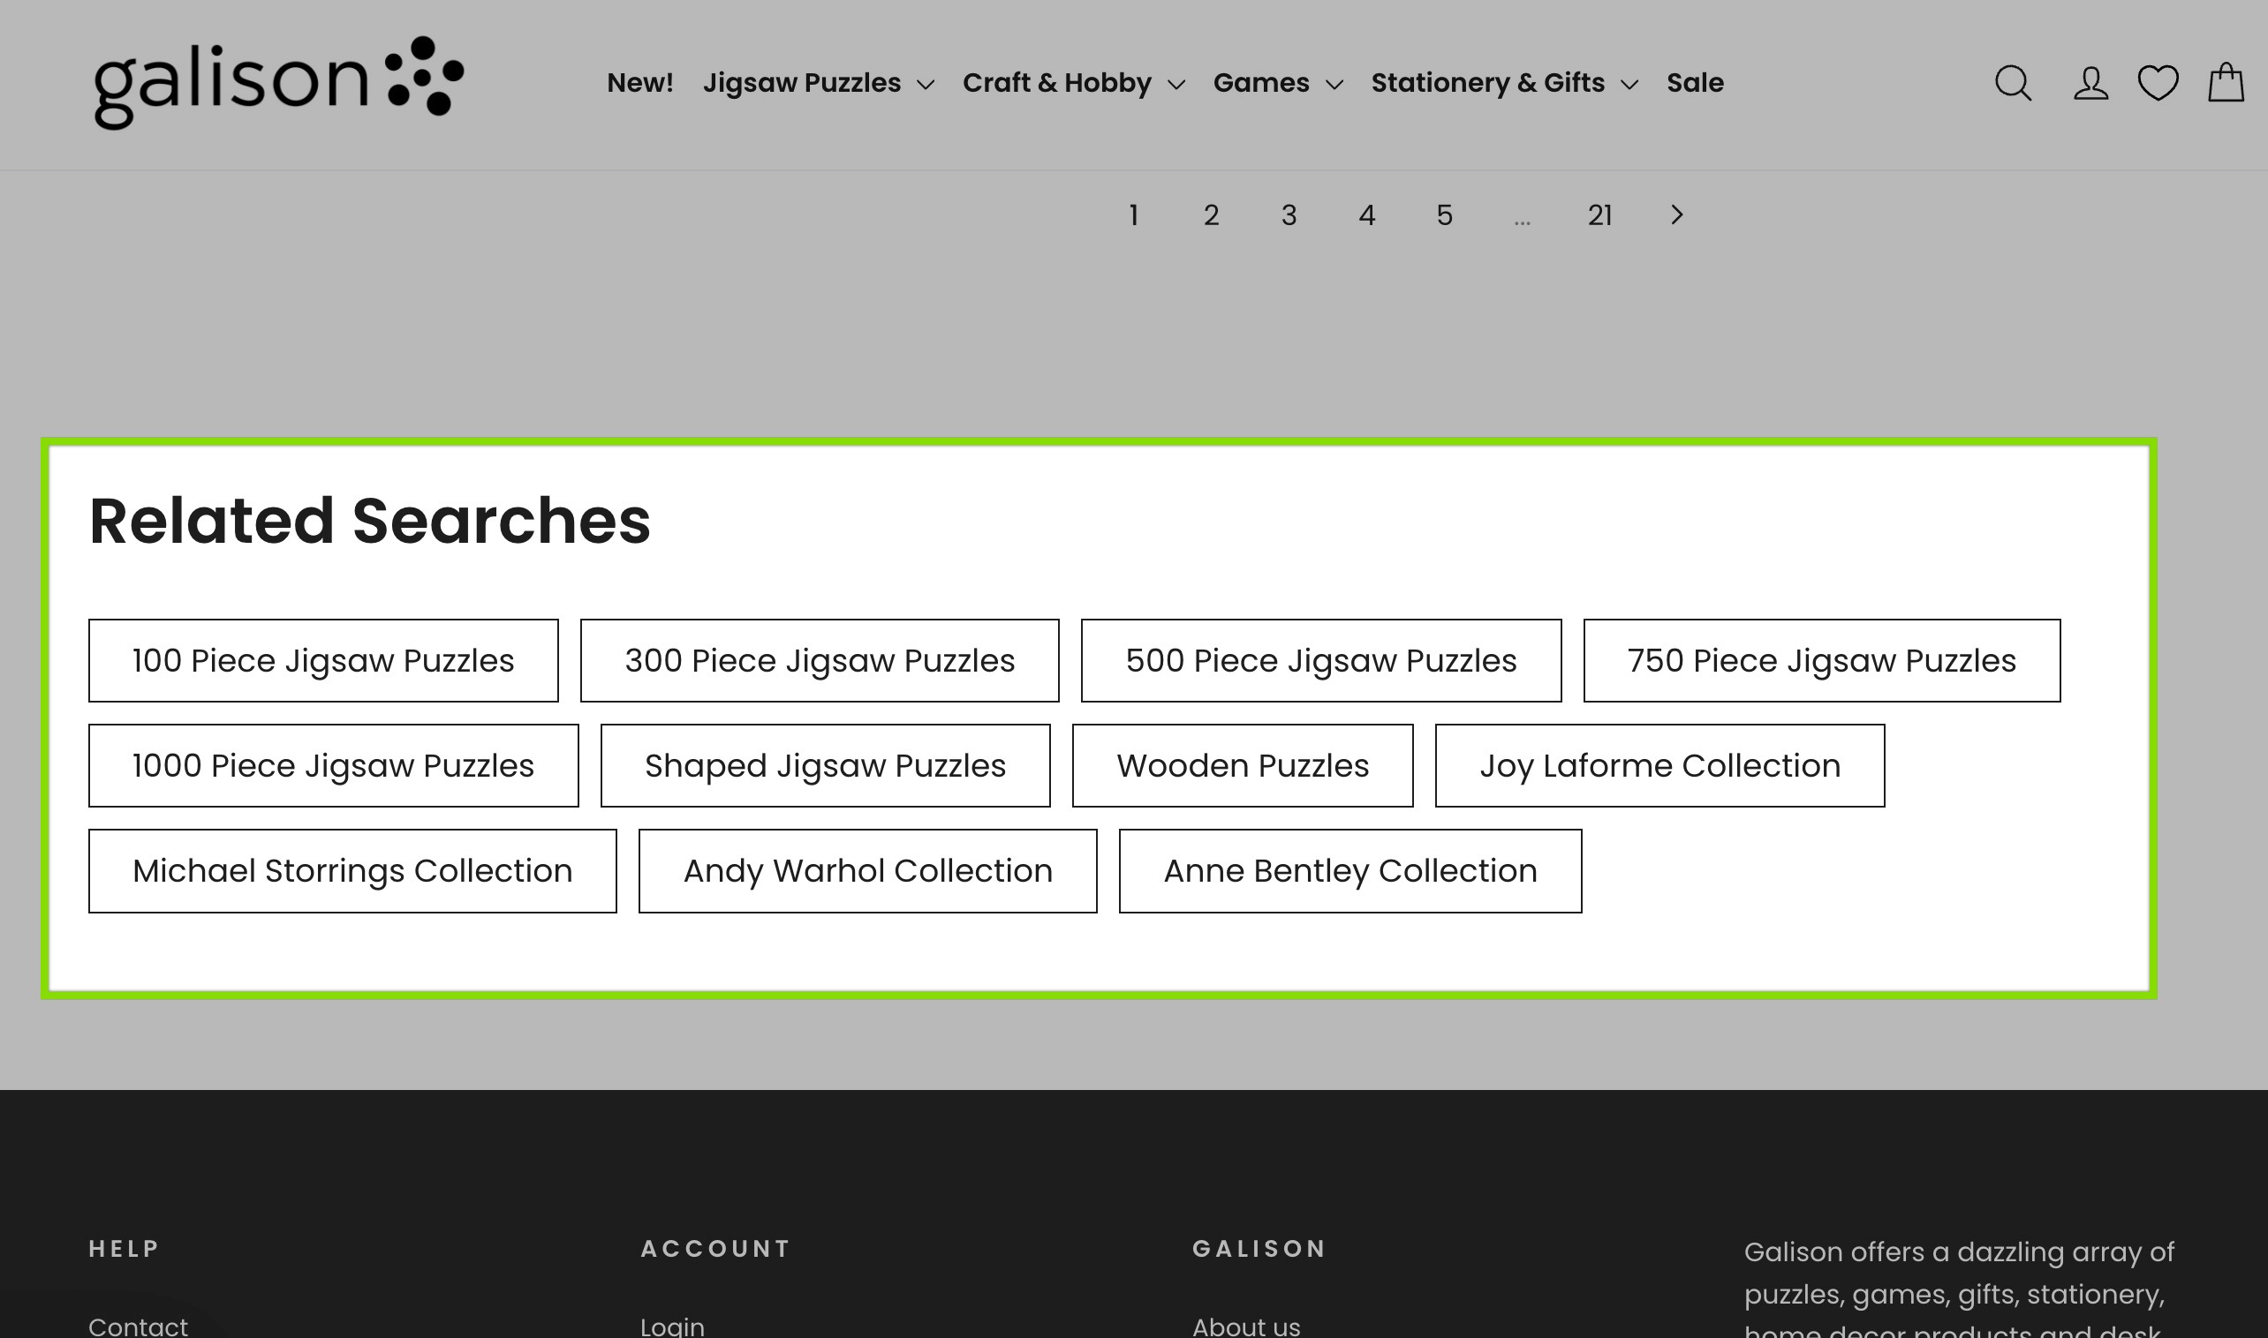2268x1338 pixels.
Task: Go to Galison logo homepage
Action: click(x=279, y=83)
